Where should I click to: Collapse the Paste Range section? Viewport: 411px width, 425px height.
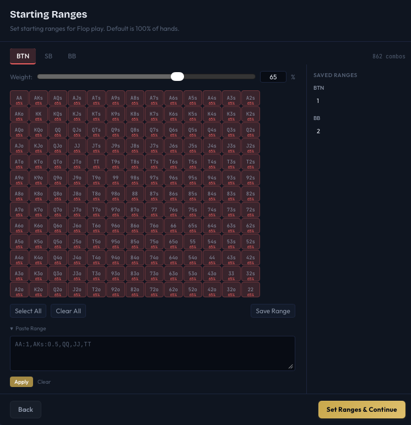point(28,329)
